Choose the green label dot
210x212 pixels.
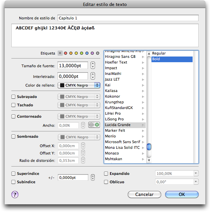(x=82, y=53)
